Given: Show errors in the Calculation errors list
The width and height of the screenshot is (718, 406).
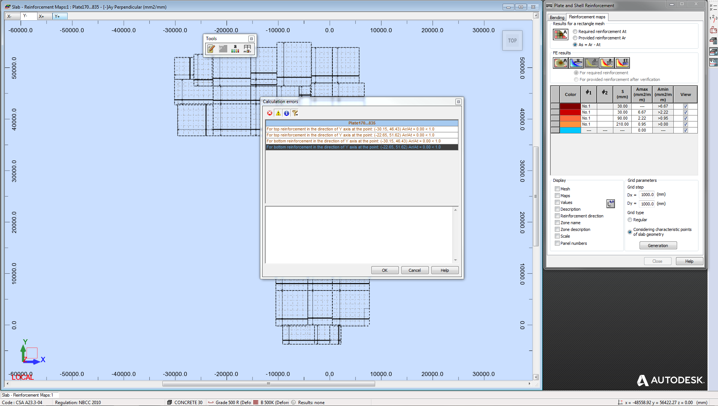Looking at the screenshot, I should click(x=269, y=113).
